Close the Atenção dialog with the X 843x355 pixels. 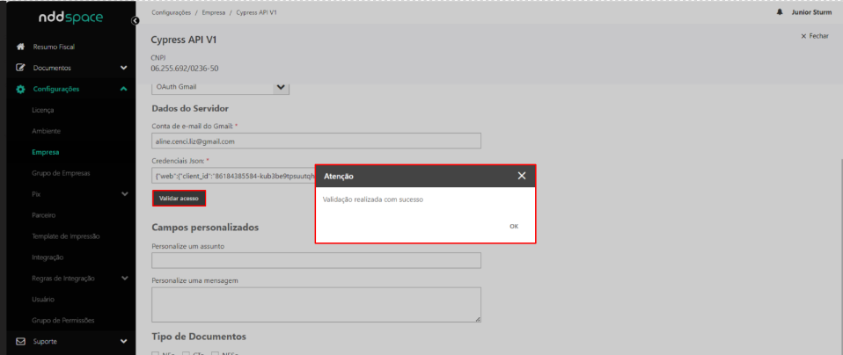point(522,176)
